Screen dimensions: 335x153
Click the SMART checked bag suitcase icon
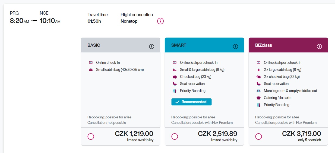click(175, 77)
